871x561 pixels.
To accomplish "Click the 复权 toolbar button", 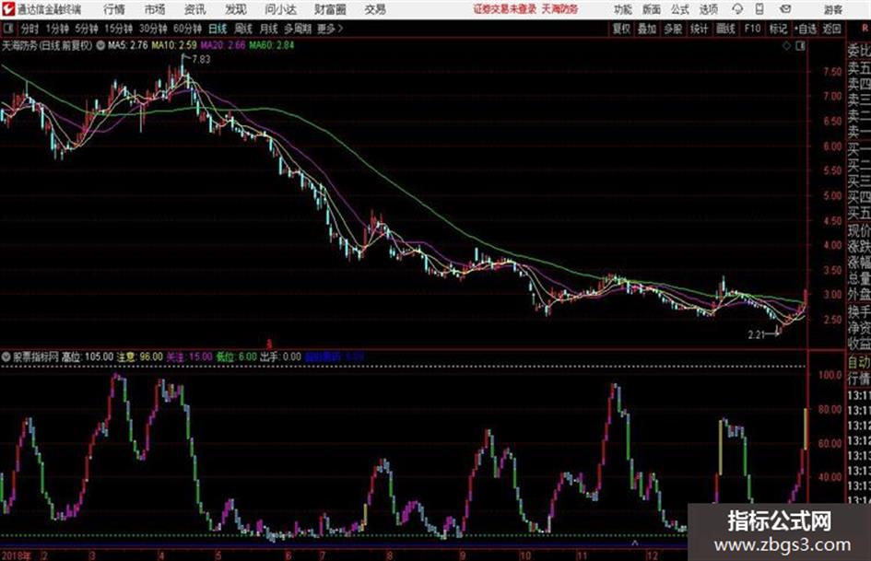I will click(621, 29).
